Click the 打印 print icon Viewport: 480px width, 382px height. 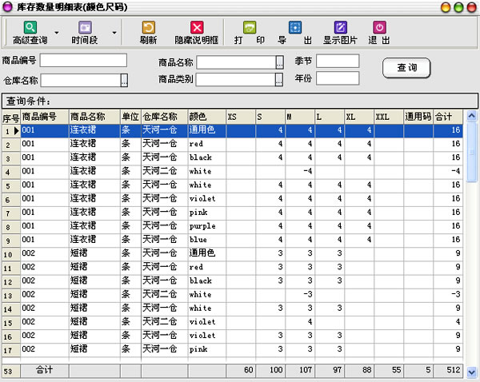point(250,28)
